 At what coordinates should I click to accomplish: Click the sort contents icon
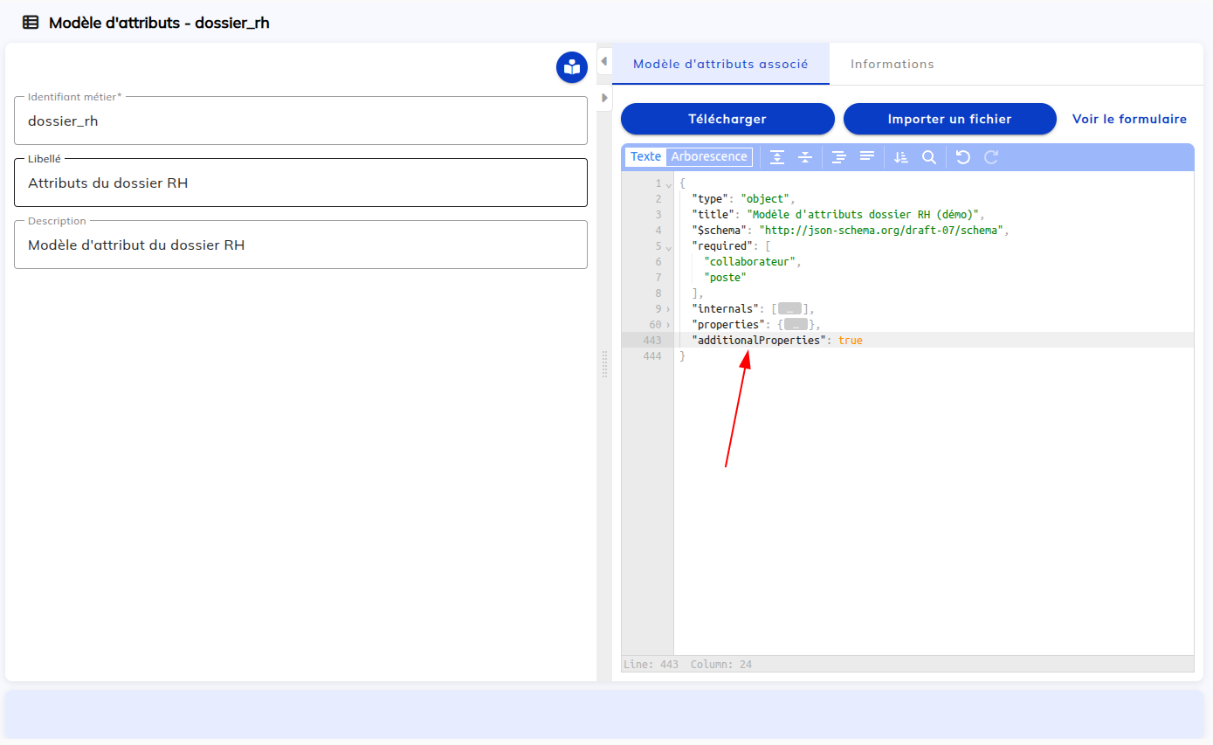pos(901,157)
